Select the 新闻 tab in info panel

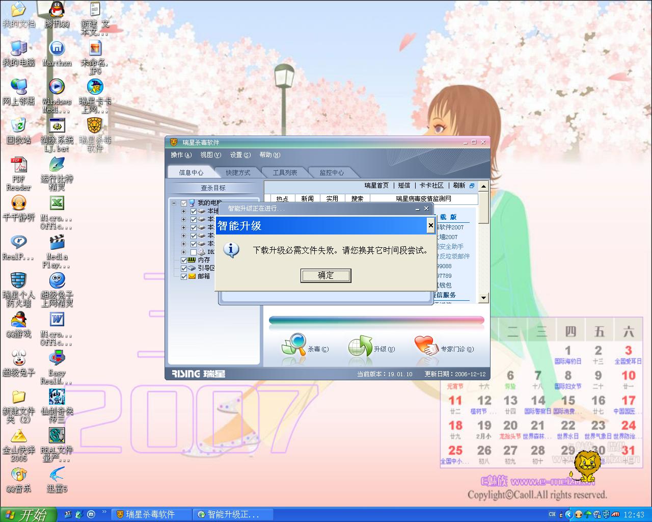(307, 199)
